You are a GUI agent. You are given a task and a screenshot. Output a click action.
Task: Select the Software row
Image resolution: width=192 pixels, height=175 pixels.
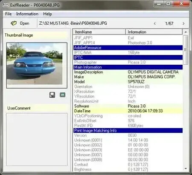click(128, 106)
